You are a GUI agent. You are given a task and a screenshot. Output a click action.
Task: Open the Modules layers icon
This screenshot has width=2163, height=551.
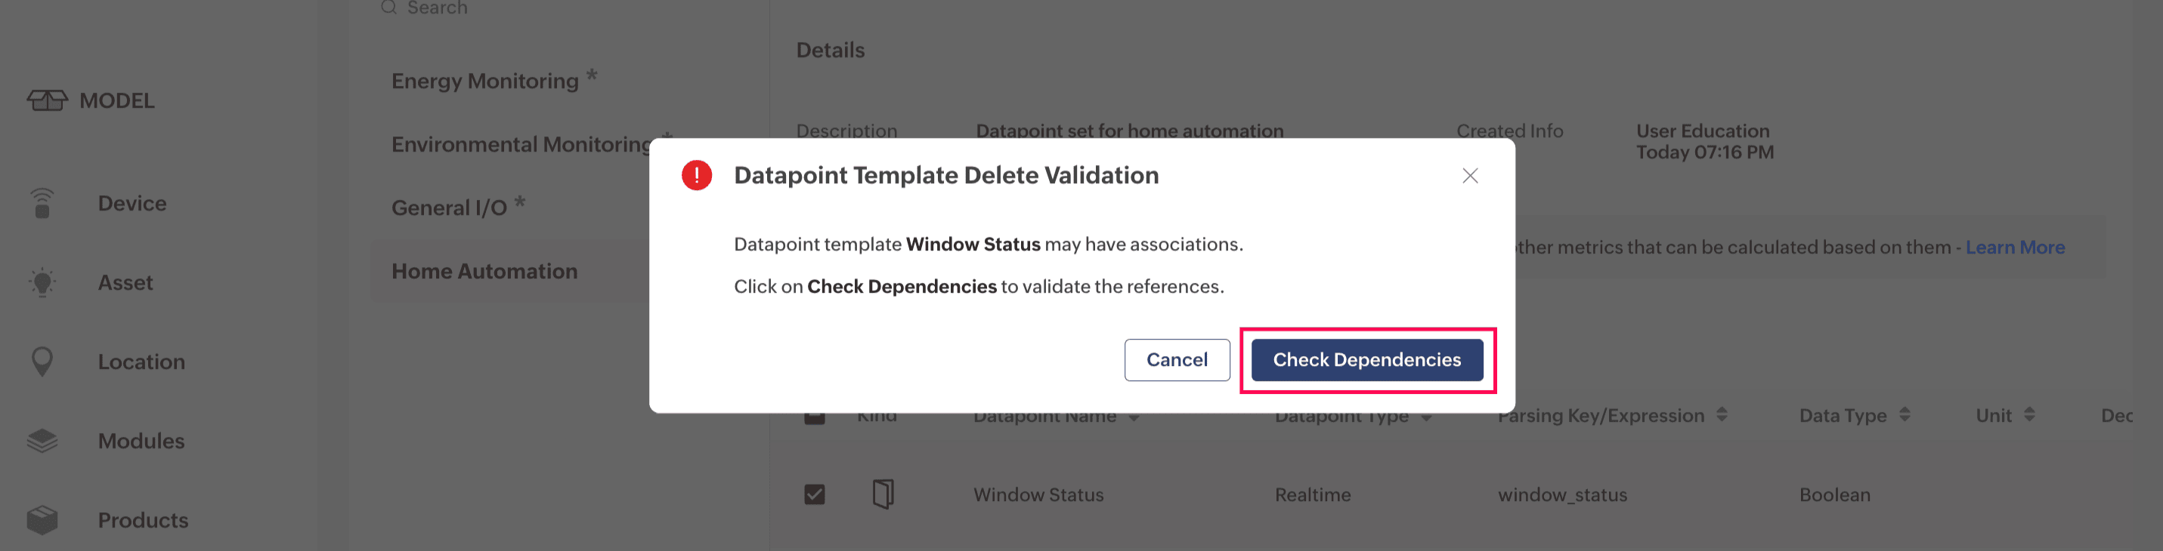coord(42,440)
